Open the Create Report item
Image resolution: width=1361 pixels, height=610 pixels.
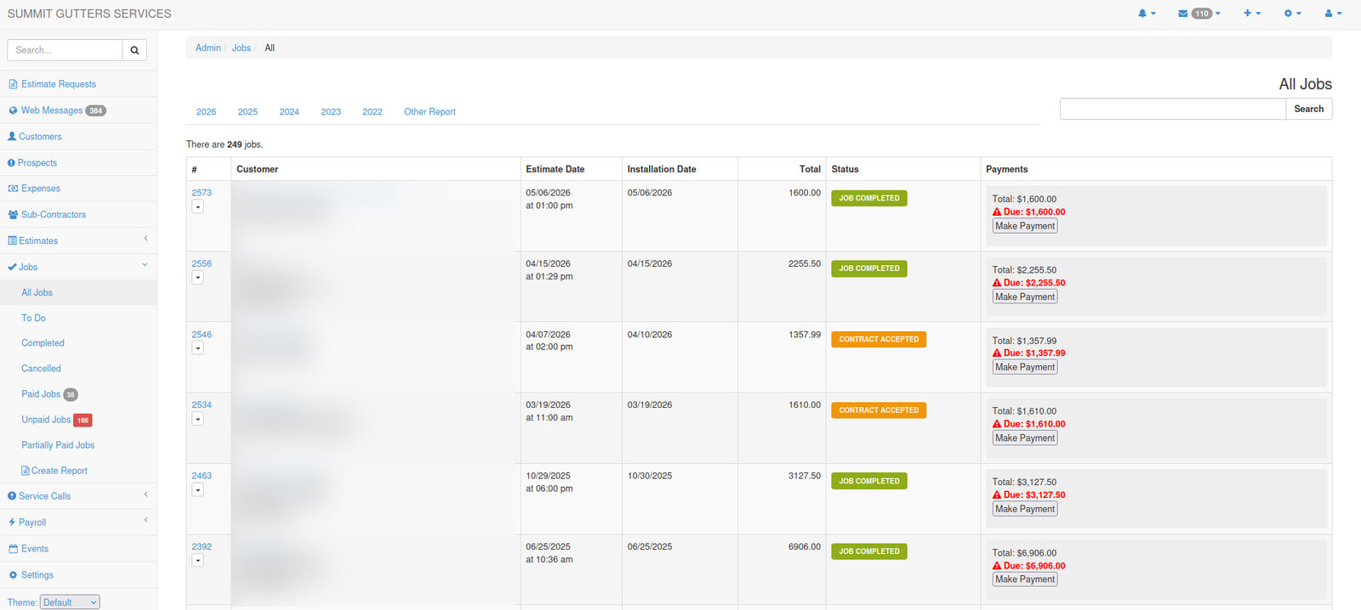tap(54, 471)
